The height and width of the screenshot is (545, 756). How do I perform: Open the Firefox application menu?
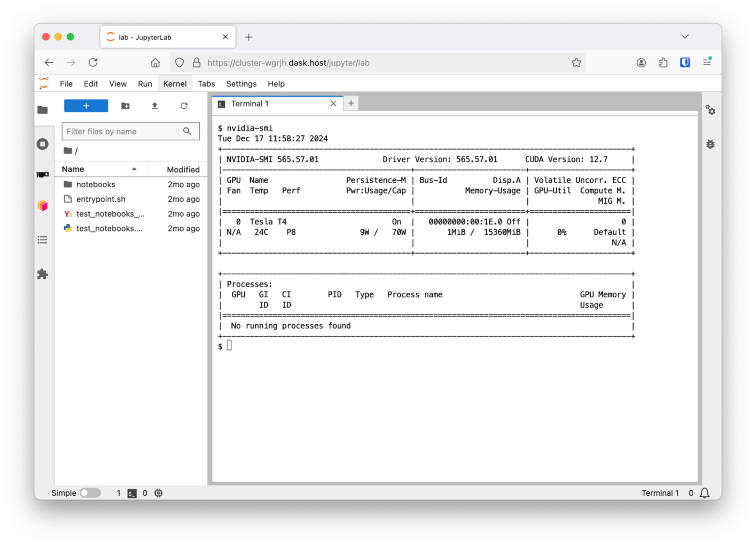[x=707, y=62]
